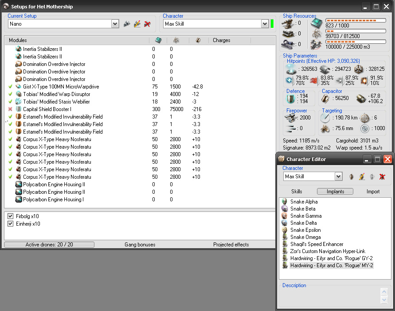Click the CPU resource icon near 823 / 1000
This screenshot has height=311, width=395.
point(316,23)
